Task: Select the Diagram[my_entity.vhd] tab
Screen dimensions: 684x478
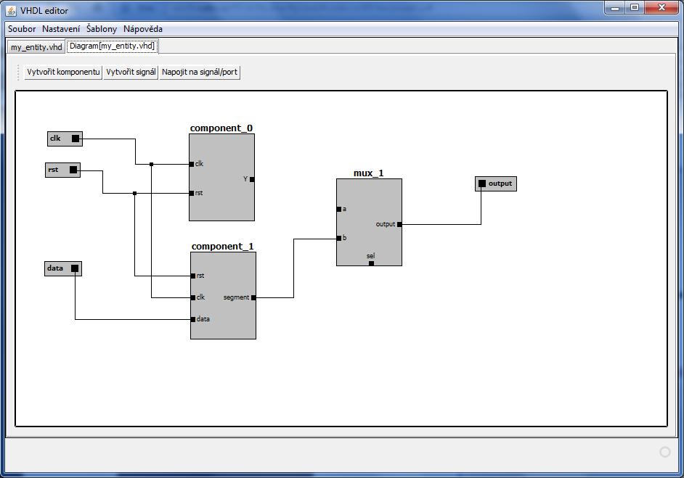Action: (x=112, y=46)
